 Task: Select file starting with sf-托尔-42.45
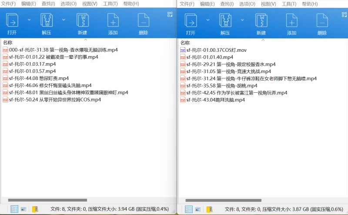tap(234, 93)
